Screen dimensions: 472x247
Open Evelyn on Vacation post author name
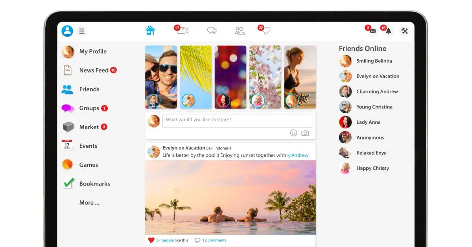coord(184,148)
